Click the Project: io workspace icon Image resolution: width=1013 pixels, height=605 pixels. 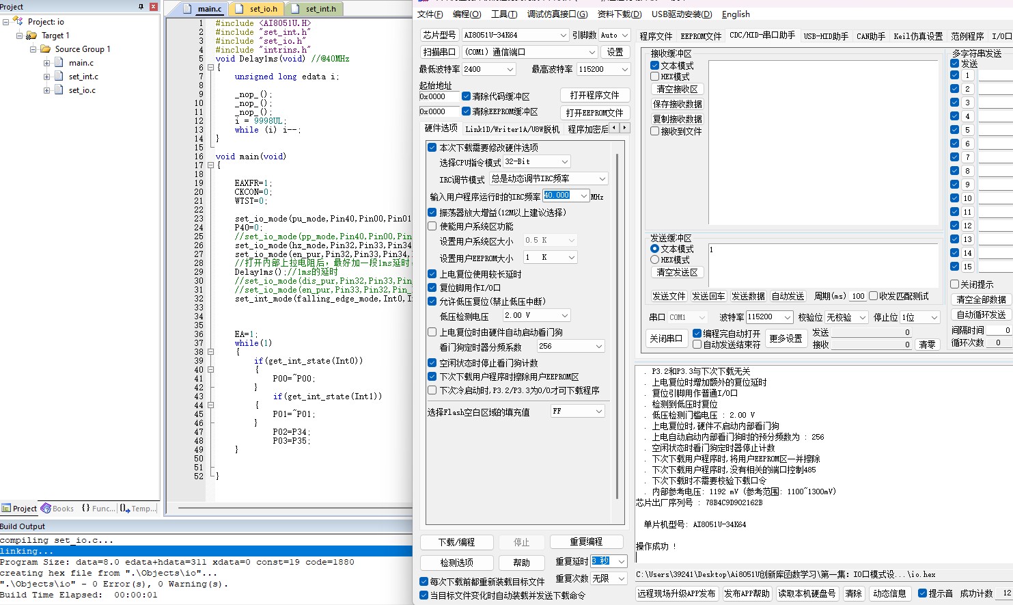tap(18, 21)
